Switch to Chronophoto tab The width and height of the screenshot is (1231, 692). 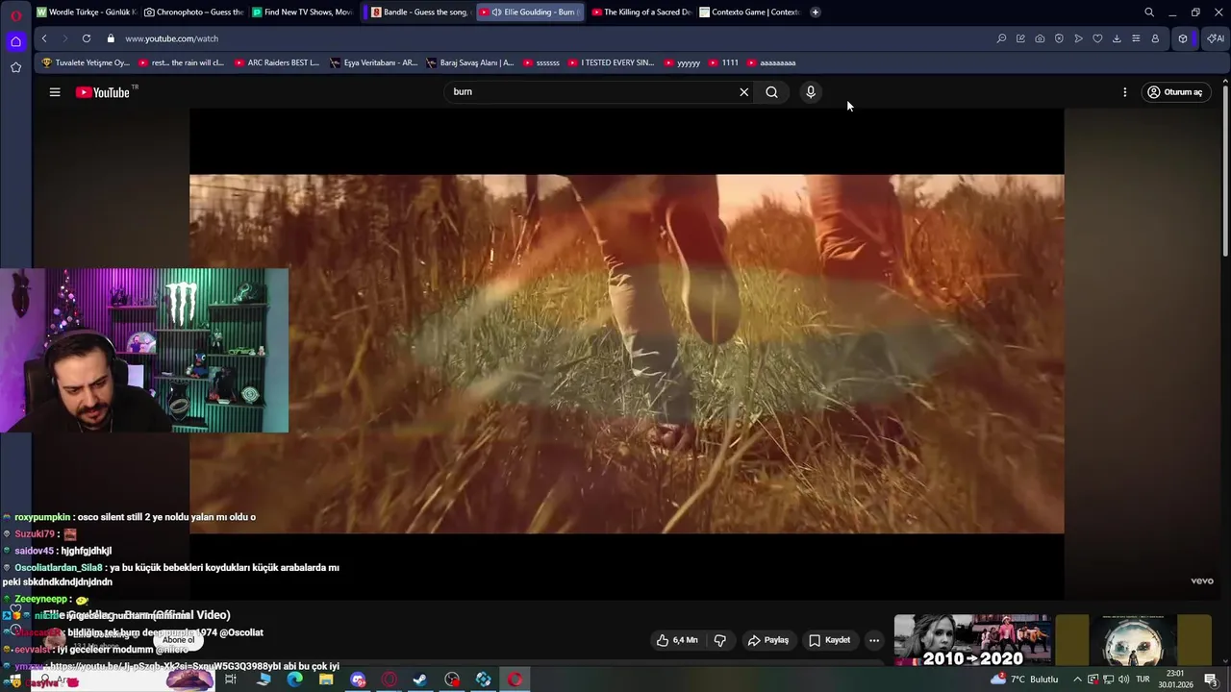[x=193, y=12]
